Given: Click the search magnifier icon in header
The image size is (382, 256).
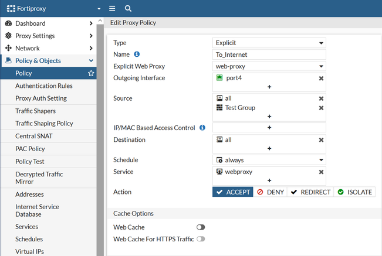Looking at the screenshot, I should [128, 9].
